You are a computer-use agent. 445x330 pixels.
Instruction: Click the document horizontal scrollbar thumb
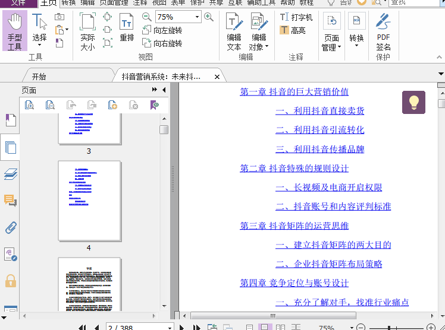point(273,315)
